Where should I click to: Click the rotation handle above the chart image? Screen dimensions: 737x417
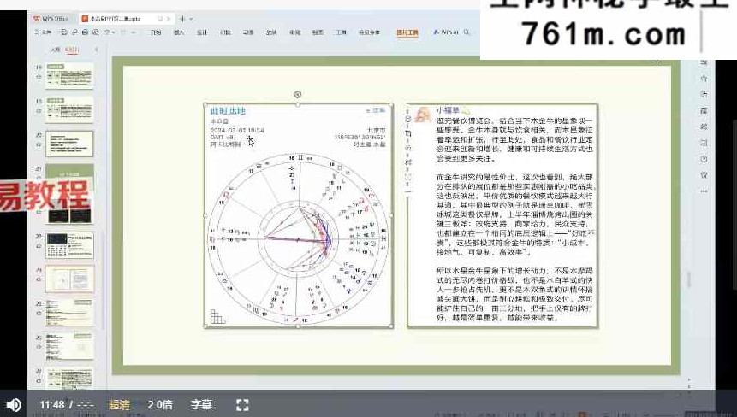coord(298,94)
